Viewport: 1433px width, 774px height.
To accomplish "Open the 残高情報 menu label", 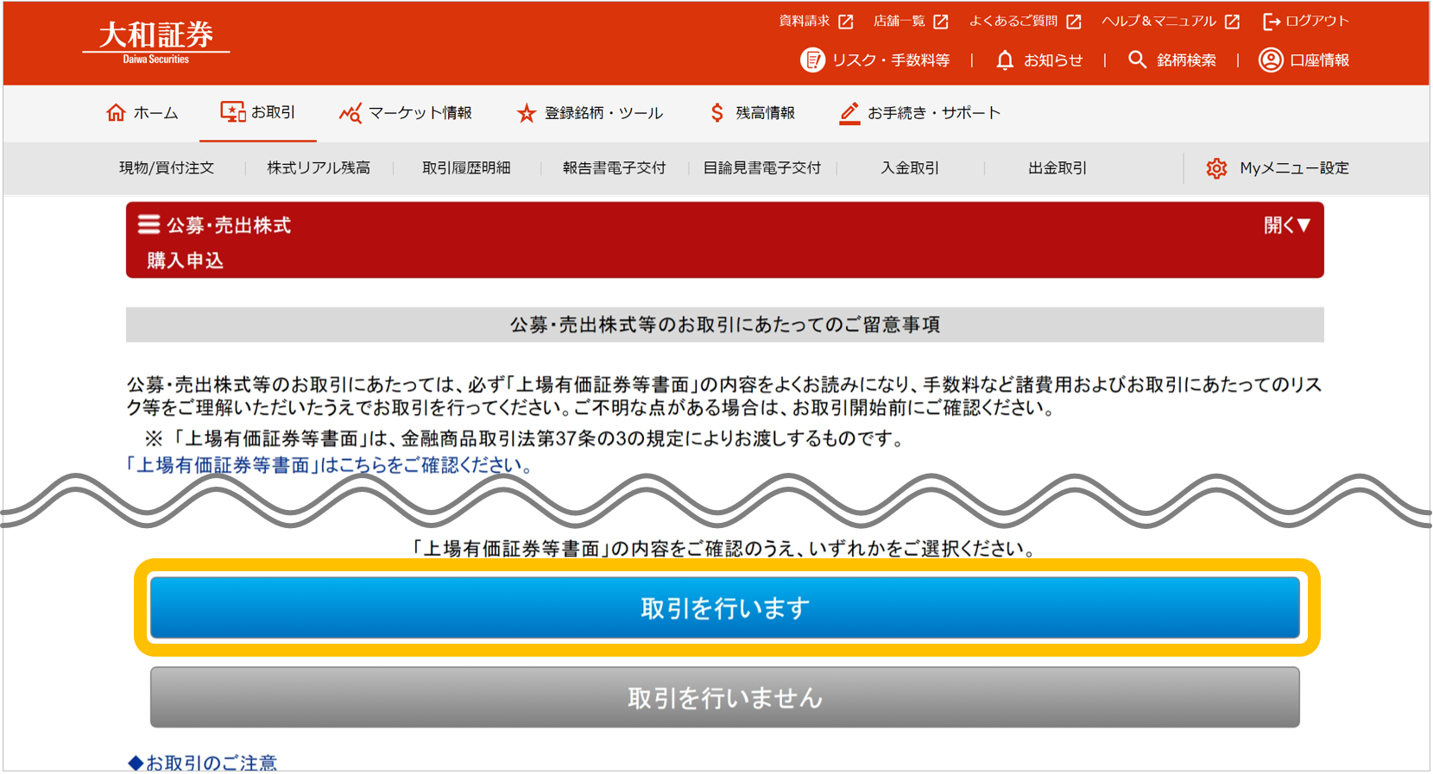I will coord(766,113).
